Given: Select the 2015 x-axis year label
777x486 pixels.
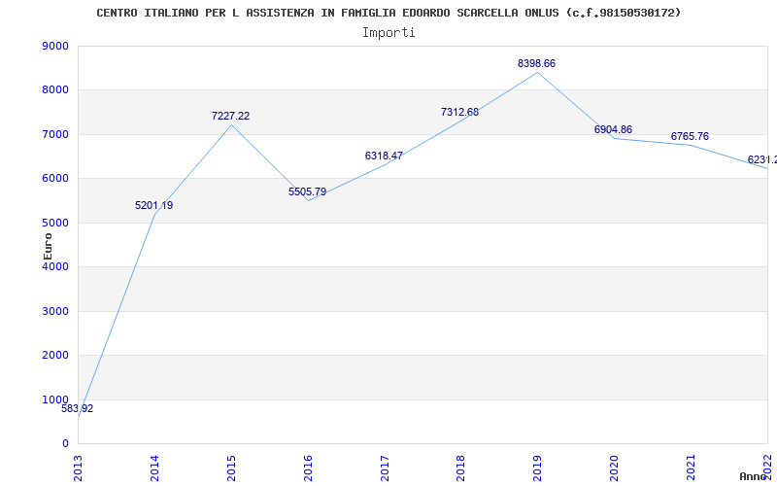Looking at the screenshot, I should tap(231, 468).
